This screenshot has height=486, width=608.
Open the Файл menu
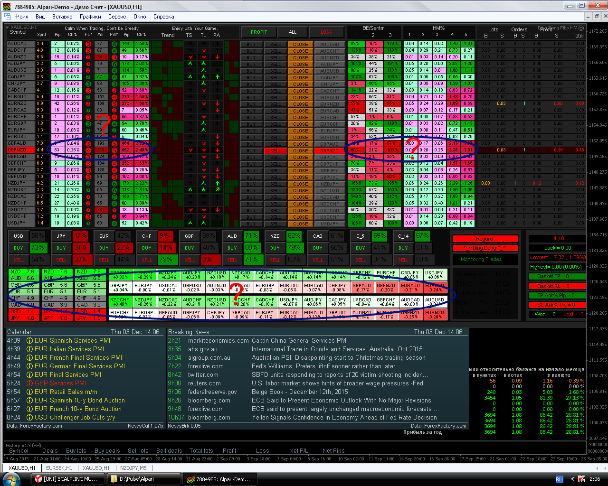click(x=21, y=17)
